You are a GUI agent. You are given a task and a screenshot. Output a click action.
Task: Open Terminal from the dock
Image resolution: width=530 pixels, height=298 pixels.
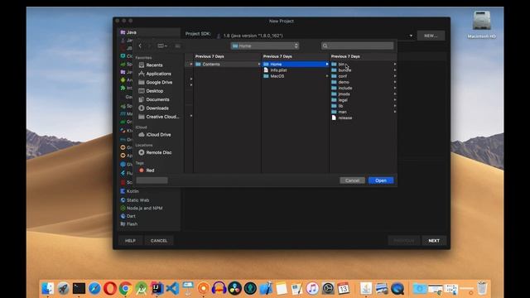[79, 289]
